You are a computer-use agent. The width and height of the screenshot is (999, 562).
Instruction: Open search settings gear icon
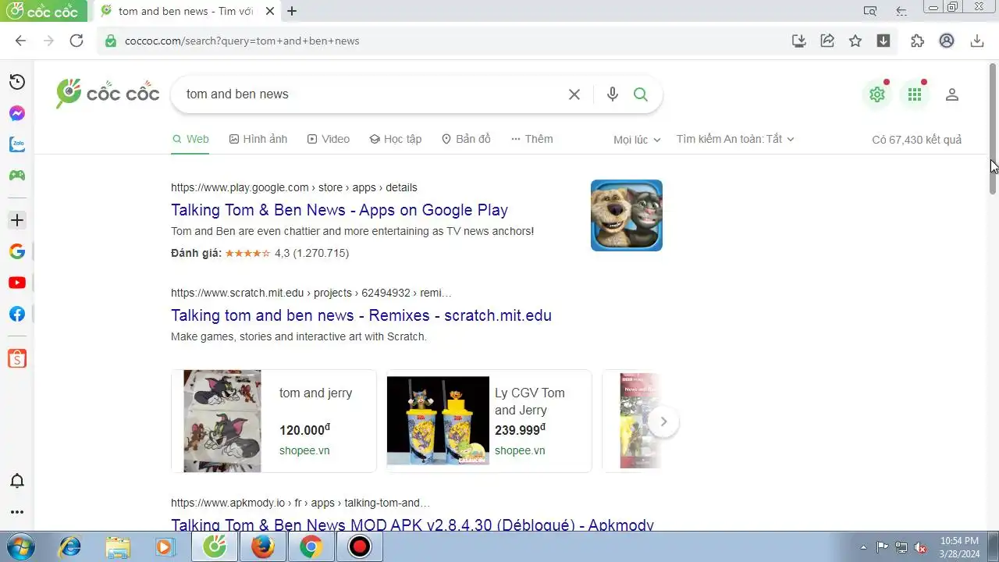pos(877,94)
